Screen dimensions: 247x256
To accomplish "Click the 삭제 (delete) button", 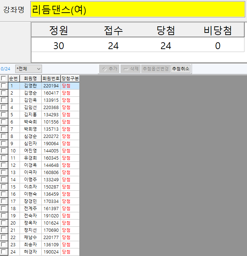I will point(130,69).
